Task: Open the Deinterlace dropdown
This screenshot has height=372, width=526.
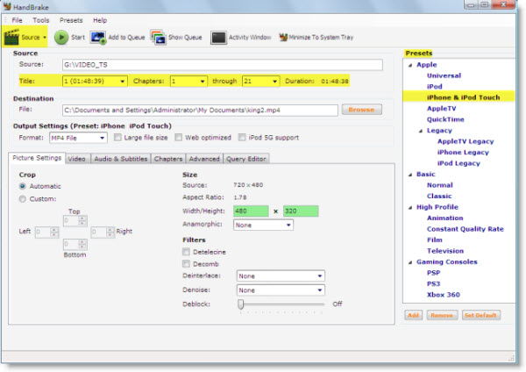Action: tap(281, 276)
